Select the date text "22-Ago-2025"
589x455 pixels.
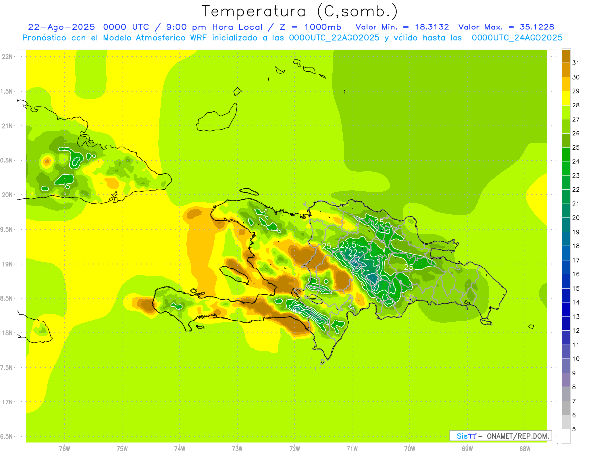coord(62,27)
